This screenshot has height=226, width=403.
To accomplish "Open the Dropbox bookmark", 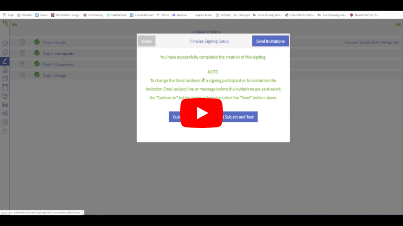I will point(180,15).
